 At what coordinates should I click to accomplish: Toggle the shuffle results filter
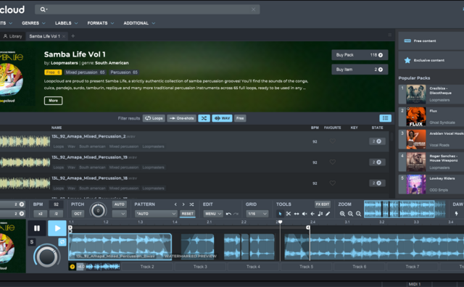click(x=204, y=118)
